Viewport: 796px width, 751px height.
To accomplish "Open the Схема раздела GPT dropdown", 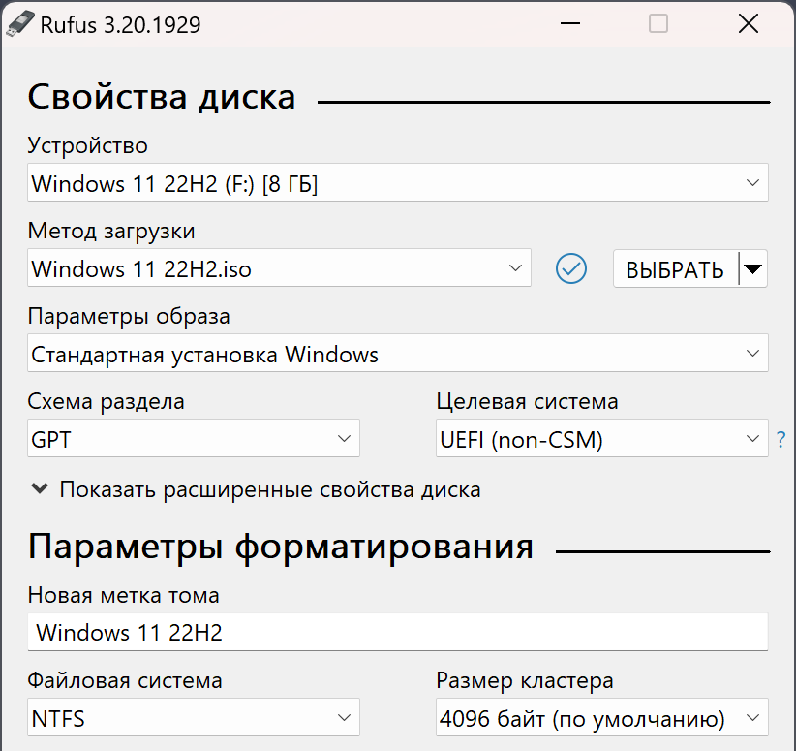I will (x=194, y=438).
